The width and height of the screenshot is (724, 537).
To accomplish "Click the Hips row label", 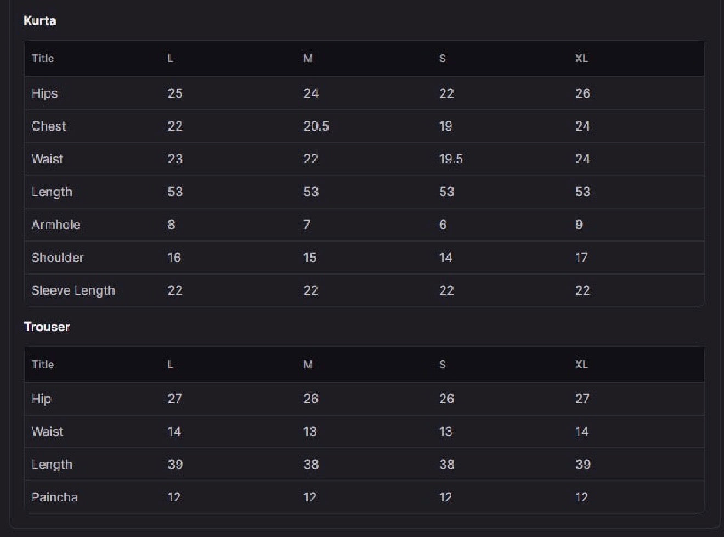I will tap(44, 93).
